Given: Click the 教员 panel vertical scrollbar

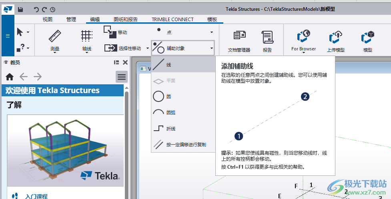Looking at the screenshot, I should click(126, 145).
